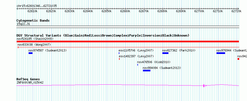247x101 pixels.
Task: Click the small blue esv1105706 marker
Action: (x=119, y=53)
